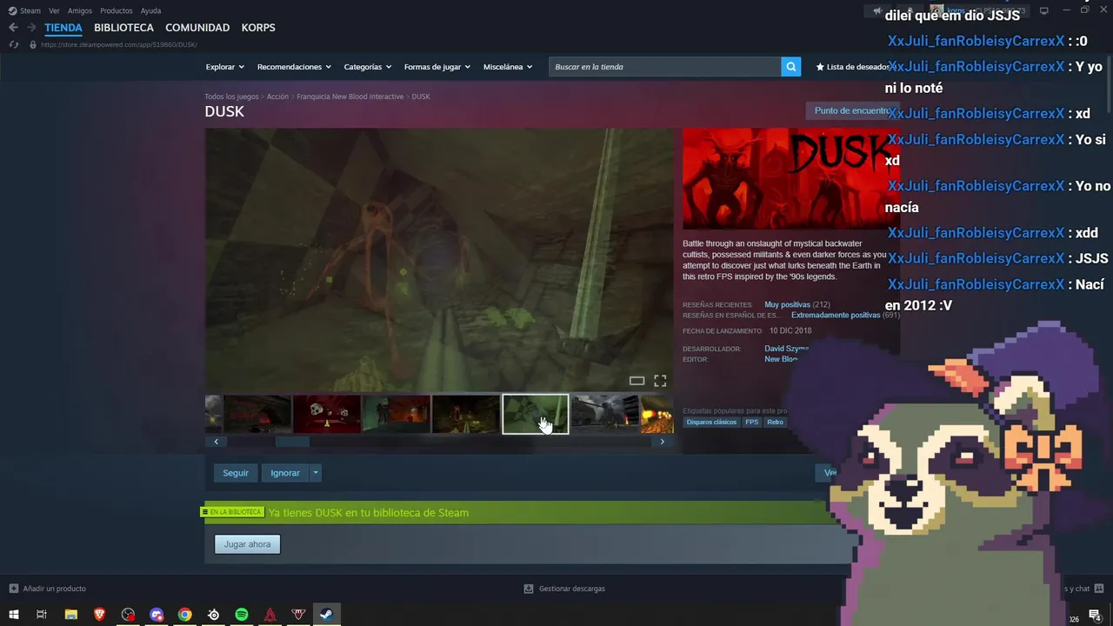The width and height of the screenshot is (1113, 626).
Task: Enter fullscreen on the screenshot viewer
Action: pos(660,381)
